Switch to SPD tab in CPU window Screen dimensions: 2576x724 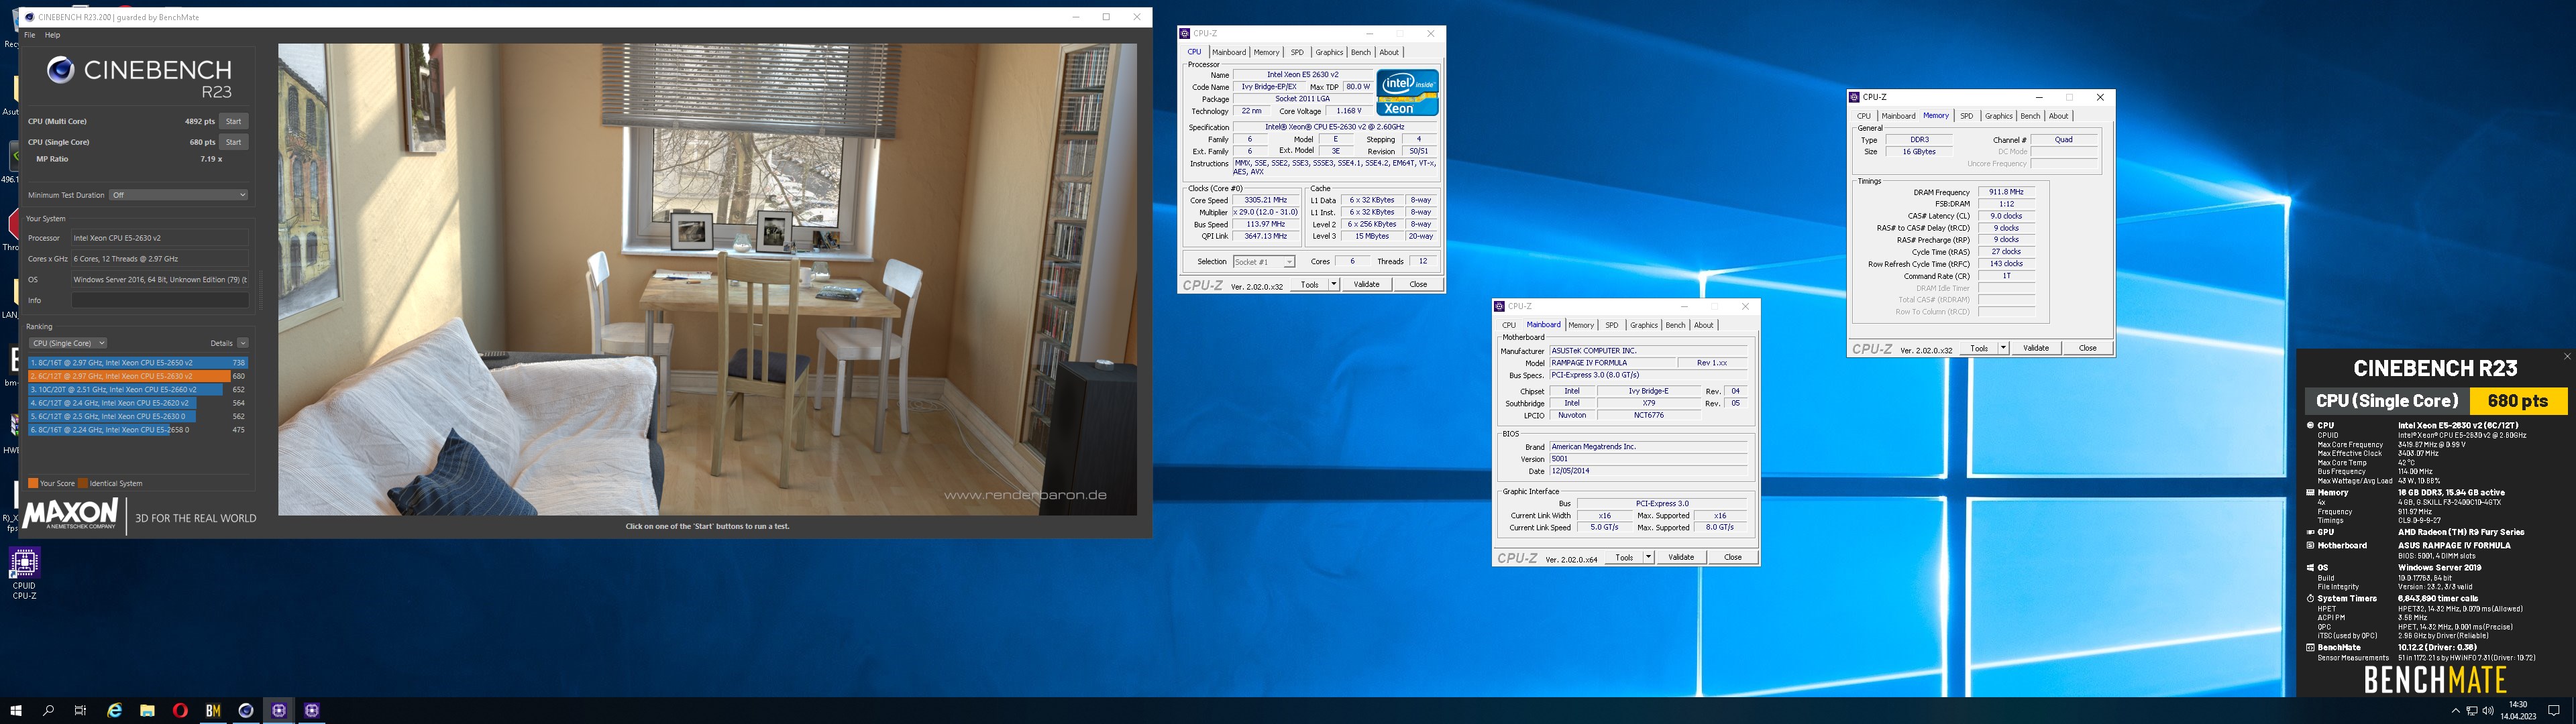tap(1297, 52)
